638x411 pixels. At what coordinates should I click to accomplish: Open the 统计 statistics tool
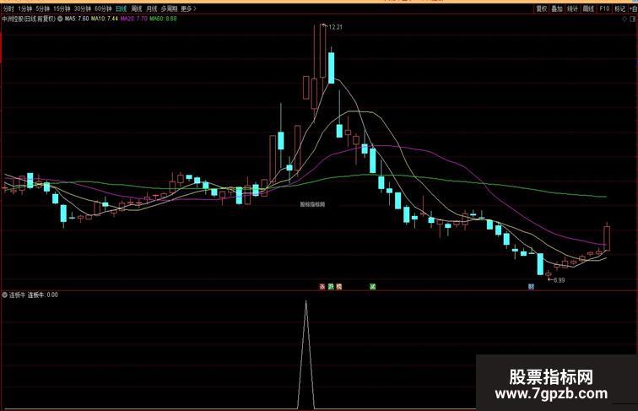pos(572,8)
